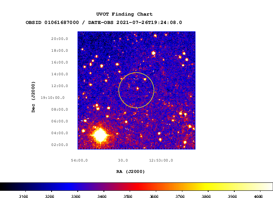Click the 'Dec (J2000)' axis title

33,97
